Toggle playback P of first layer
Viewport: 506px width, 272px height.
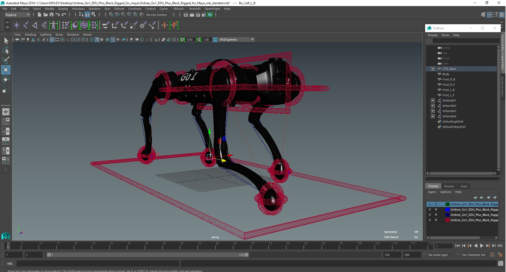tap(436, 204)
